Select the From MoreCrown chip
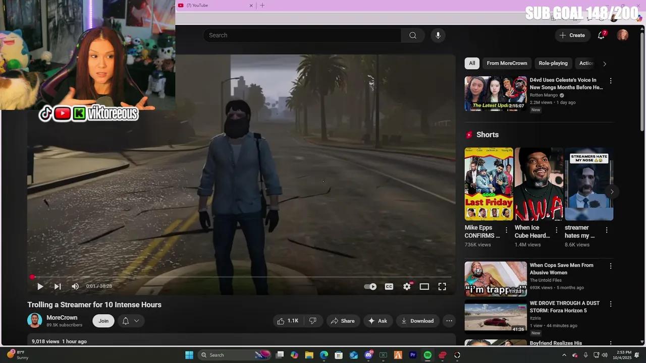646x363 pixels. (x=507, y=63)
